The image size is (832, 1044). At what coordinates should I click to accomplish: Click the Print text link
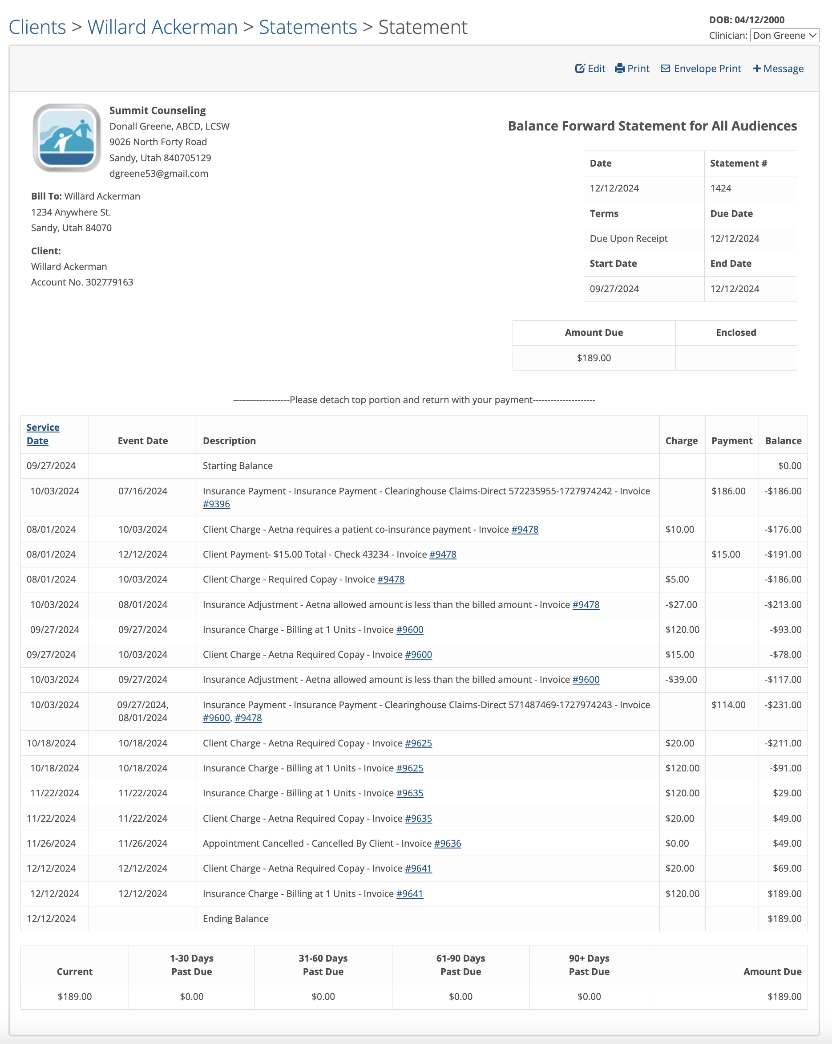tap(638, 69)
